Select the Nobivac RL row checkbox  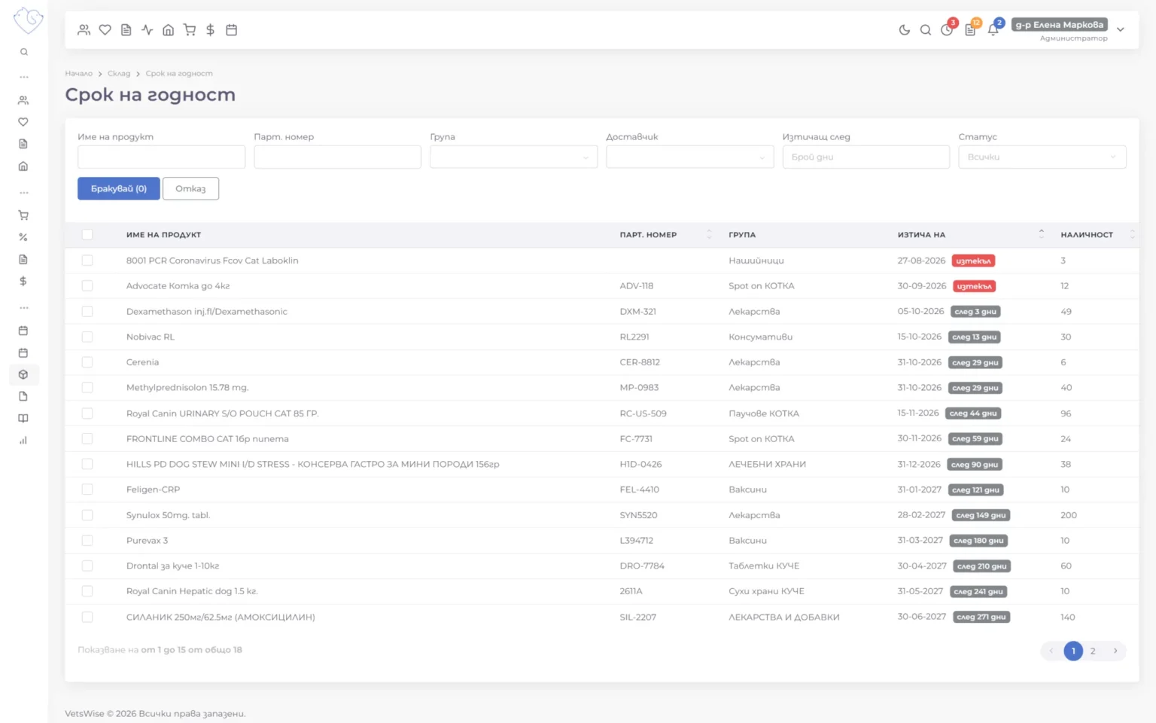(87, 337)
